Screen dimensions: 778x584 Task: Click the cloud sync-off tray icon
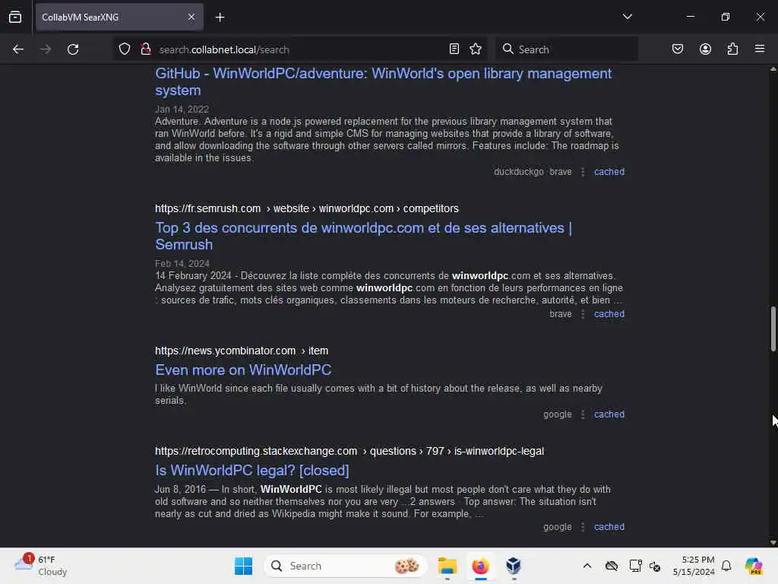(x=612, y=566)
